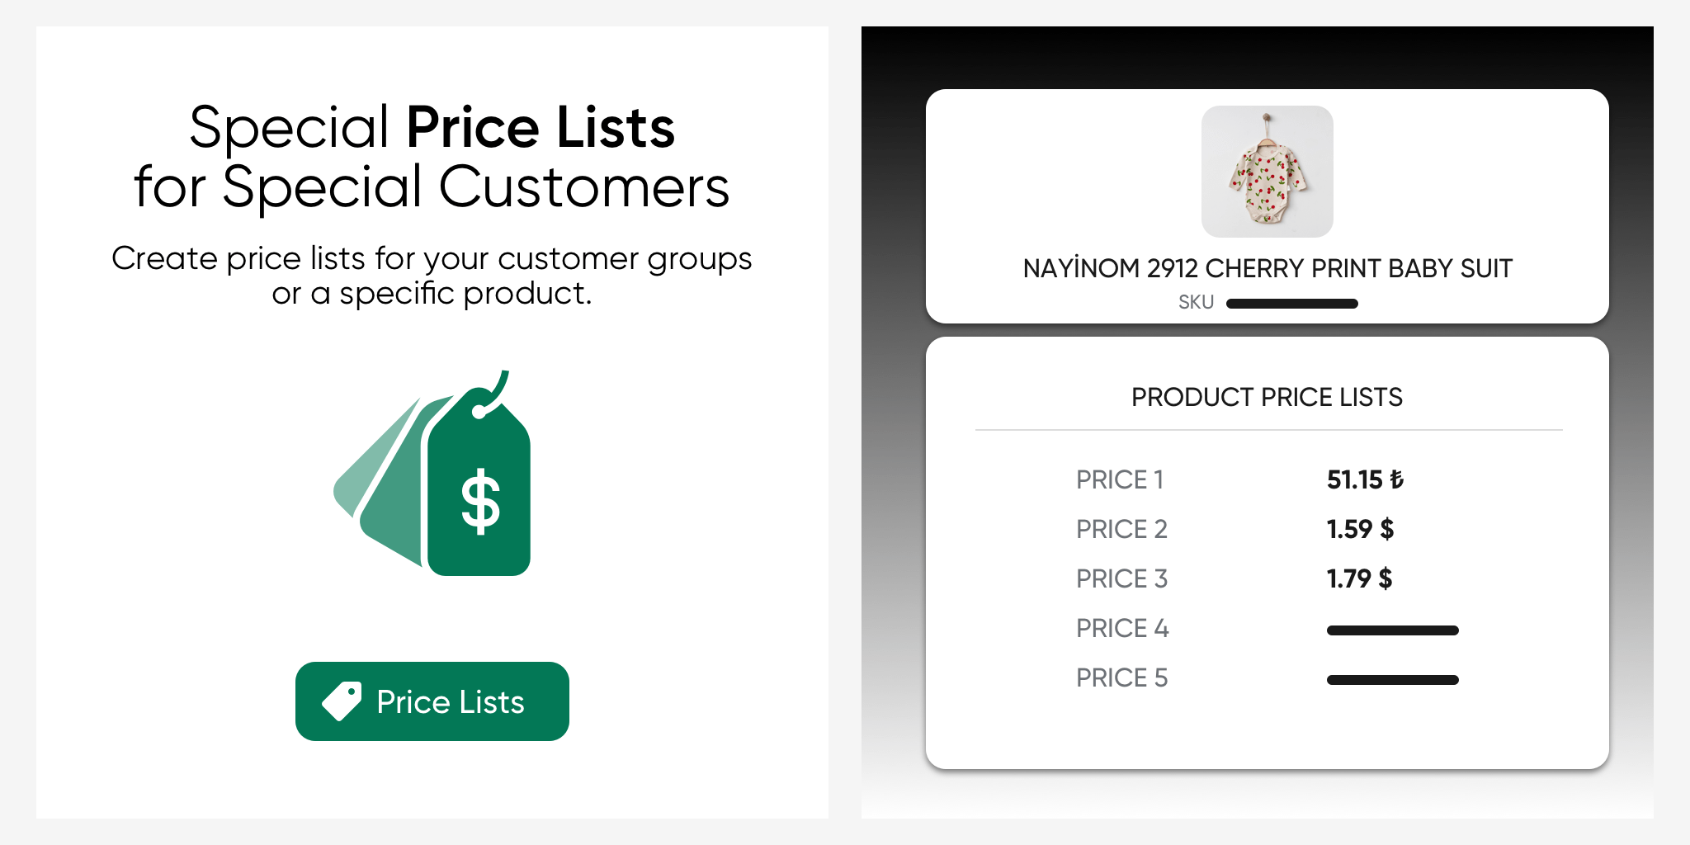Click the tag icon on the Price Lists button
The width and height of the screenshot is (1690, 845).
(x=342, y=701)
